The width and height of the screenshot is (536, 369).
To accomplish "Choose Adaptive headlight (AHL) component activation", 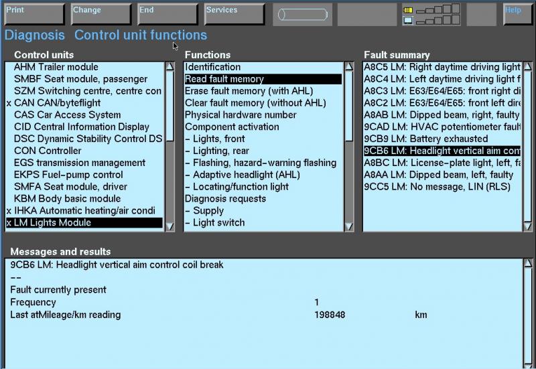I will click(241, 175).
